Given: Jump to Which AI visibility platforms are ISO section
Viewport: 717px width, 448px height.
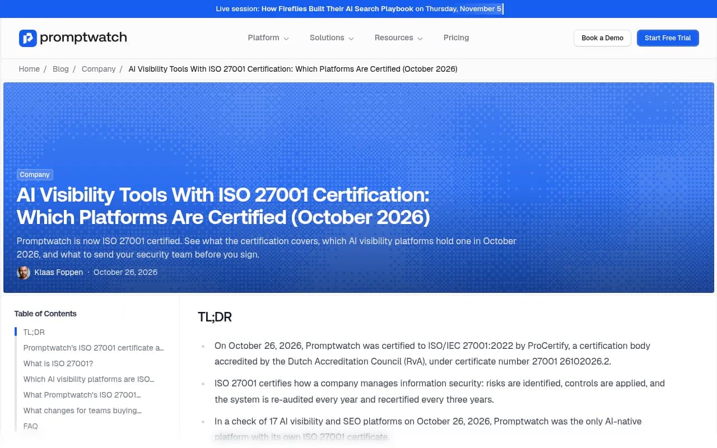Looking at the screenshot, I should (x=89, y=379).
